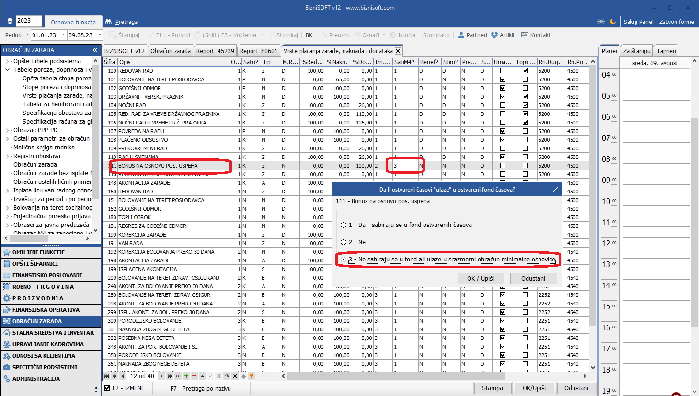Open the Period dropdown arrow

[x=26, y=35]
